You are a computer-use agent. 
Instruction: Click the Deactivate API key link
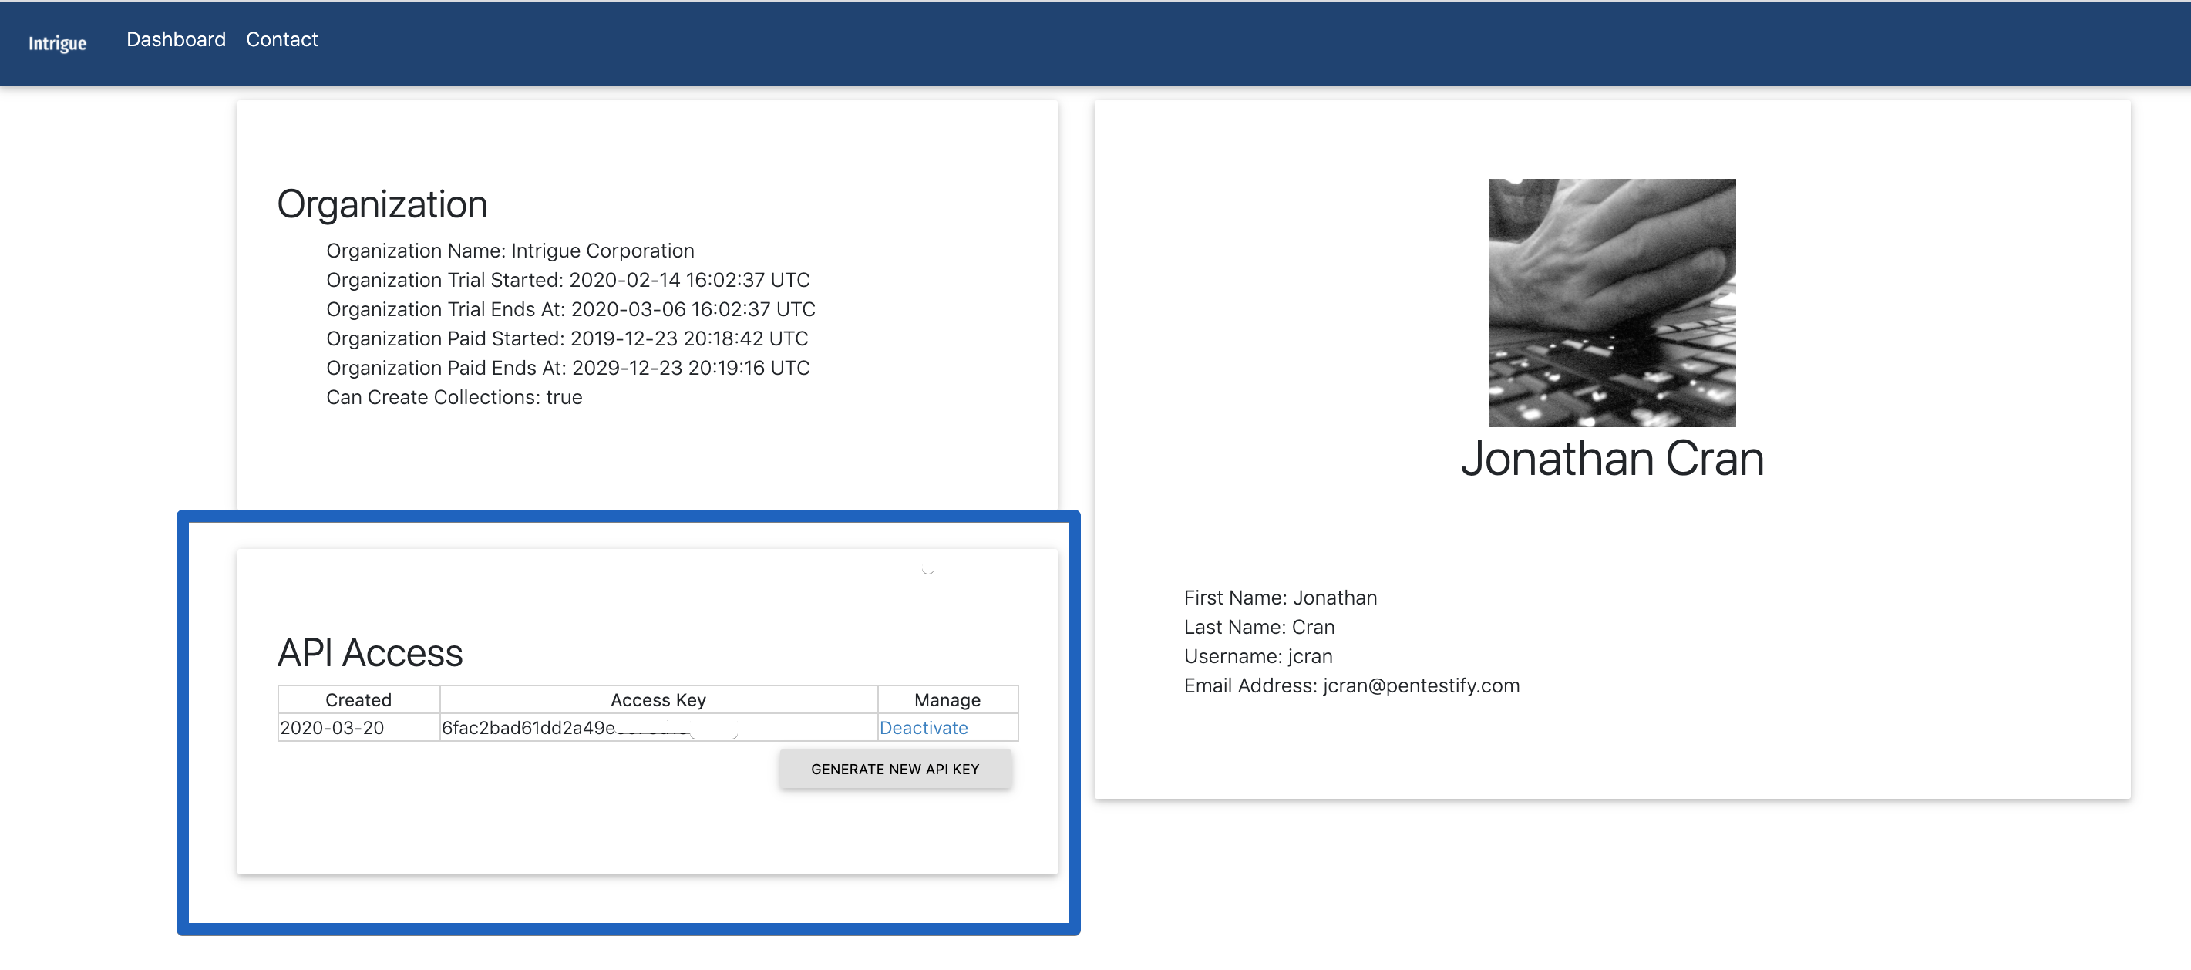[x=923, y=728]
